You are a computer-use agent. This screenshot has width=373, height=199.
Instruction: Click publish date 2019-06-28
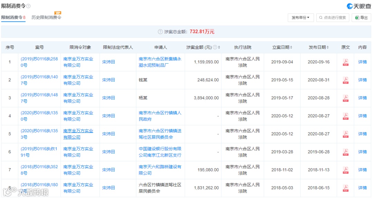click(318, 152)
